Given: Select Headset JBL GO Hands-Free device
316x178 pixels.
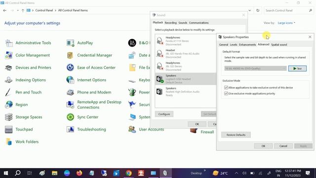Looking at the screenshot, I should coord(186,53).
